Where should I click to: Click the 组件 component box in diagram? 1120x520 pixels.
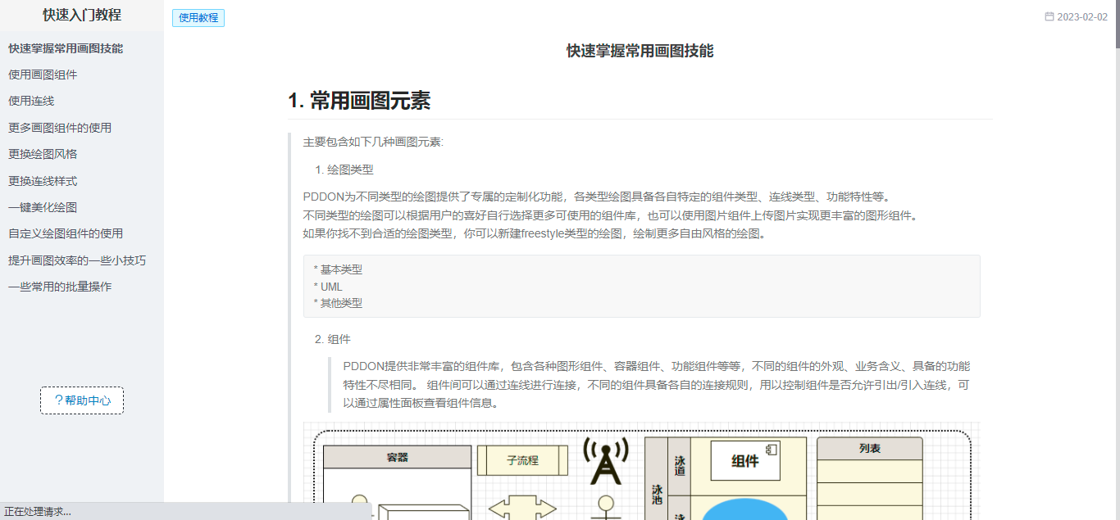tap(744, 461)
